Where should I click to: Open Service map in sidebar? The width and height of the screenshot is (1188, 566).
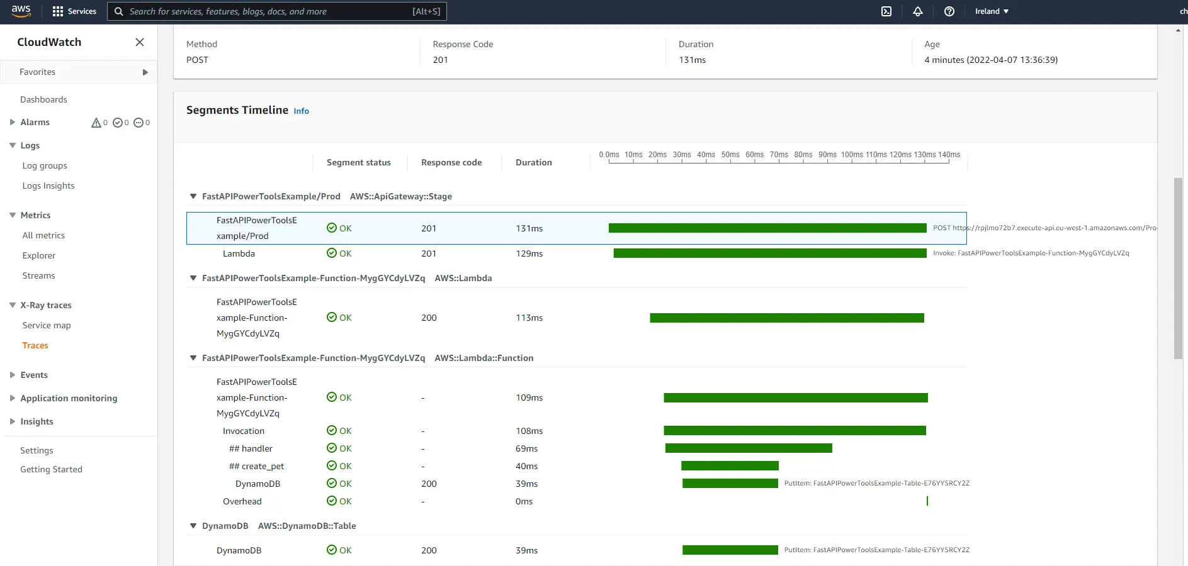tap(46, 325)
